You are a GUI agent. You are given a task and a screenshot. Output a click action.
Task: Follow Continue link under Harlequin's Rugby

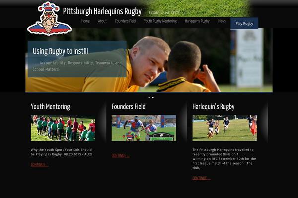(x=201, y=178)
